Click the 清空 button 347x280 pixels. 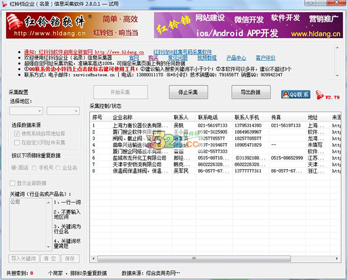[x=50, y=259]
